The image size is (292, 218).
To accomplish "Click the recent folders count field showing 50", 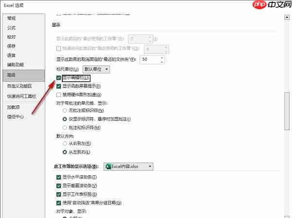I will pos(150,59).
